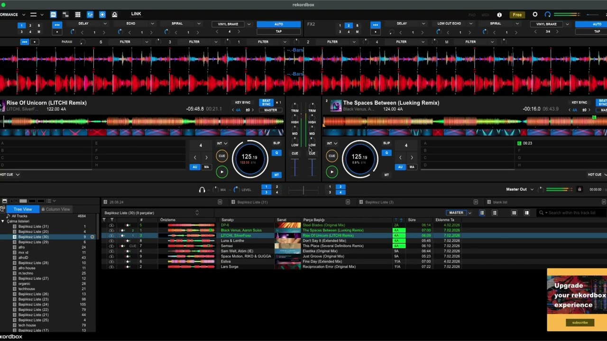This screenshot has height=341, width=607.
Task: Click the subscribe button in upgrade ad
Action: click(x=579, y=323)
